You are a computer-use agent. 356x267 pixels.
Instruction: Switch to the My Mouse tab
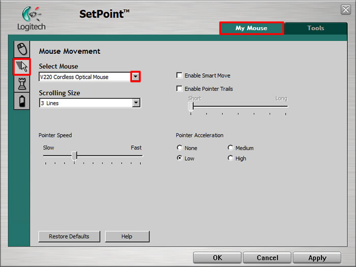point(251,28)
